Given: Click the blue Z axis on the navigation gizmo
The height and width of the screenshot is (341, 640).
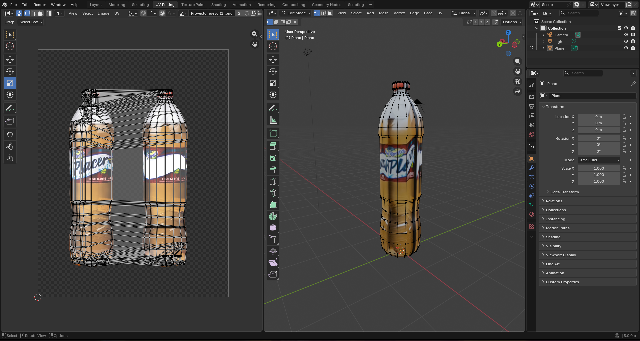Looking at the screenshot, I should [x=508, y=33].
